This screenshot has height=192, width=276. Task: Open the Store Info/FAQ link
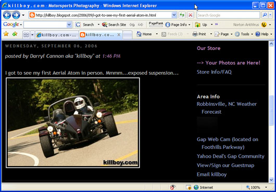tap(214, 72)
